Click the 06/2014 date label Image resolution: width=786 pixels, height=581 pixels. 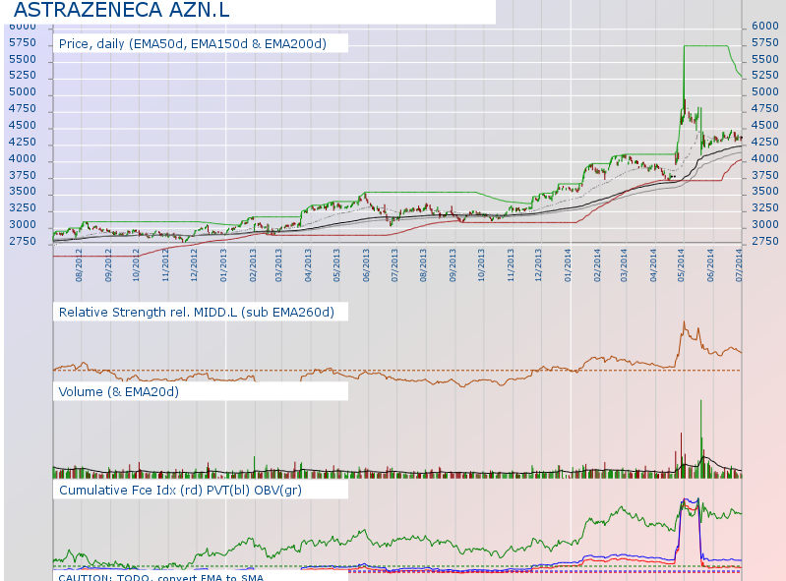pos(710,265)
